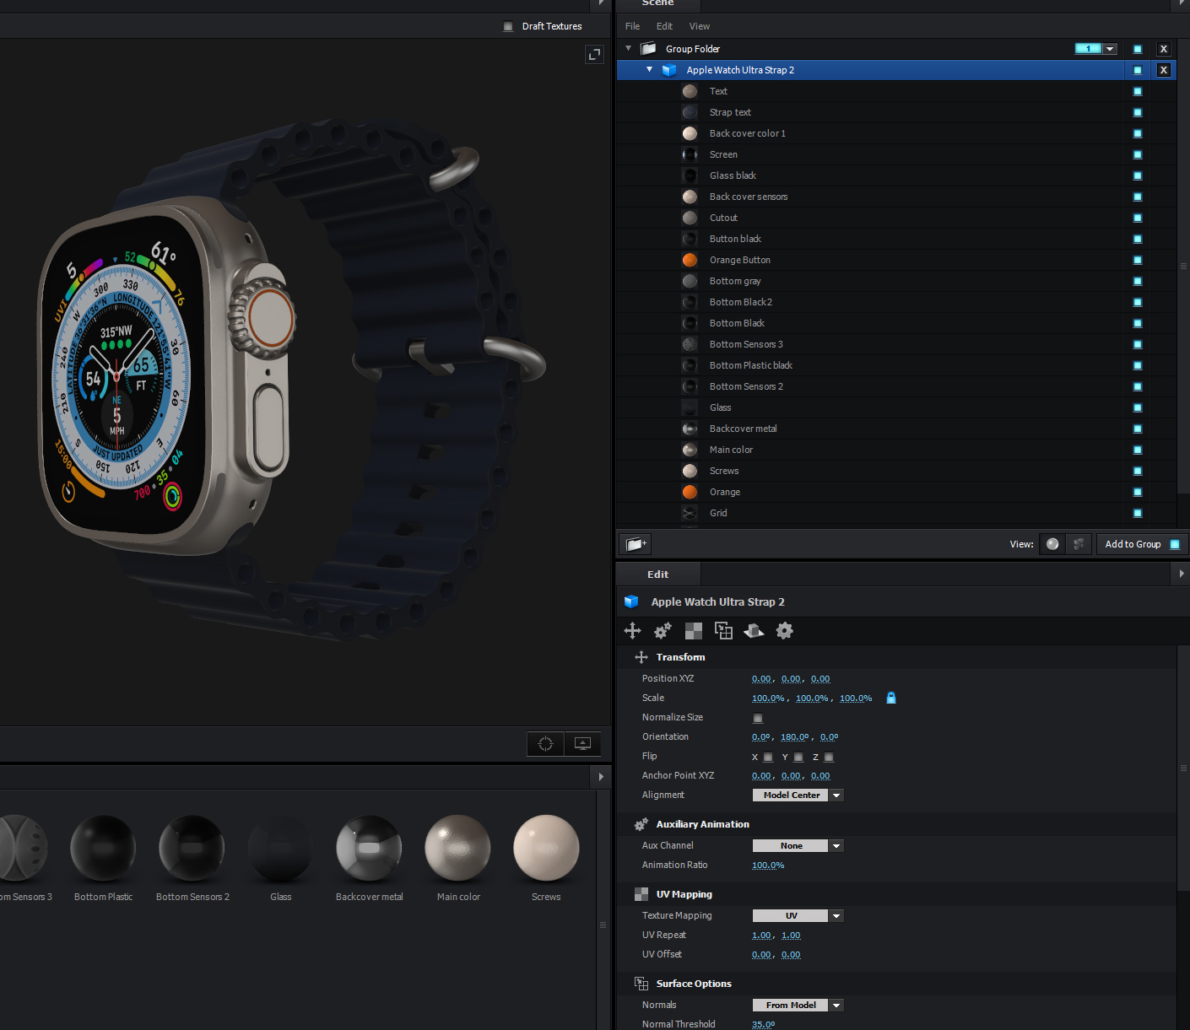Click the Orange Button material sphere icon
The height and width of the screenshot is (1030, 1190).
(x=690, y=260)
